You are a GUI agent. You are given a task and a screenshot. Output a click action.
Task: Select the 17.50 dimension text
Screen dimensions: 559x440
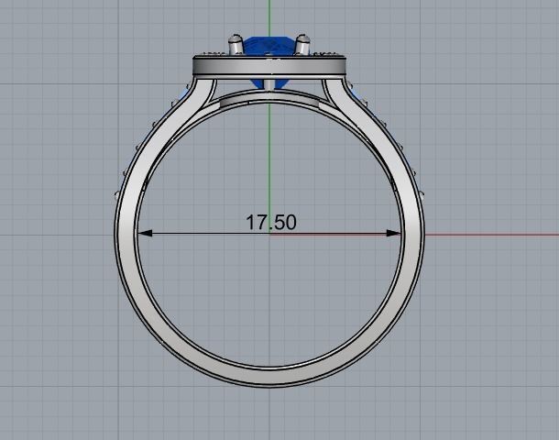271,222
